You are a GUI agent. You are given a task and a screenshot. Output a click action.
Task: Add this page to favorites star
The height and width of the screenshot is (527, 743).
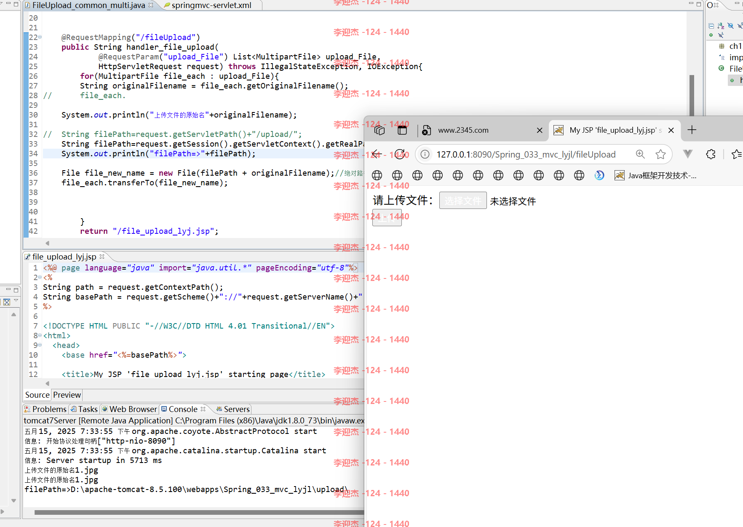660,155
